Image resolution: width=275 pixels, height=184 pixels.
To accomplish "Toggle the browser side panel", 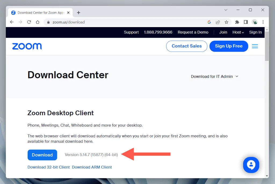I will click(246, 22).
